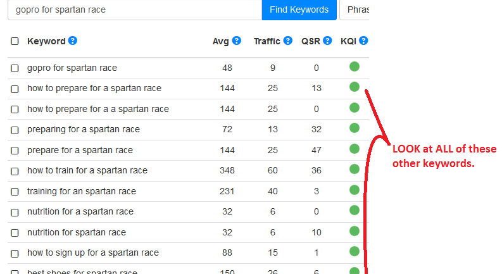Open the Avg column help icon

tap(236, 40)
